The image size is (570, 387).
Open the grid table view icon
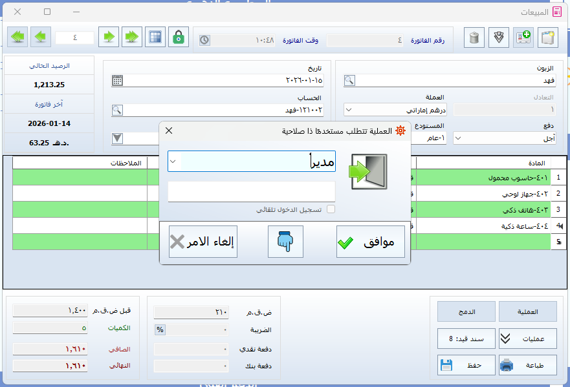click(x=155, y=37)
